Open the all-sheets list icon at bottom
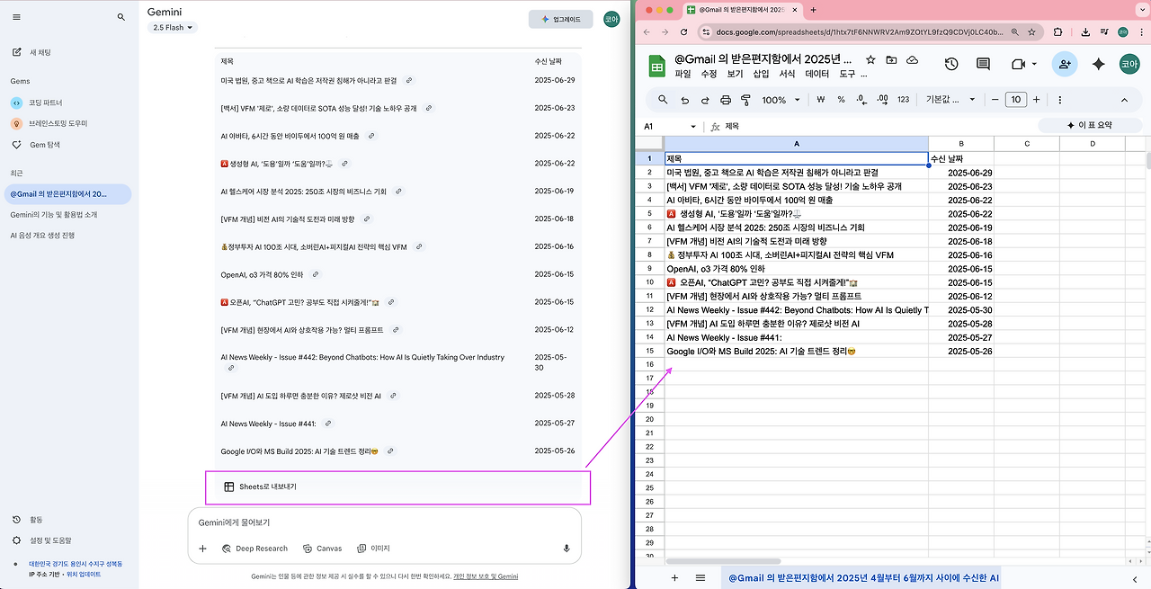 point(700,578)
